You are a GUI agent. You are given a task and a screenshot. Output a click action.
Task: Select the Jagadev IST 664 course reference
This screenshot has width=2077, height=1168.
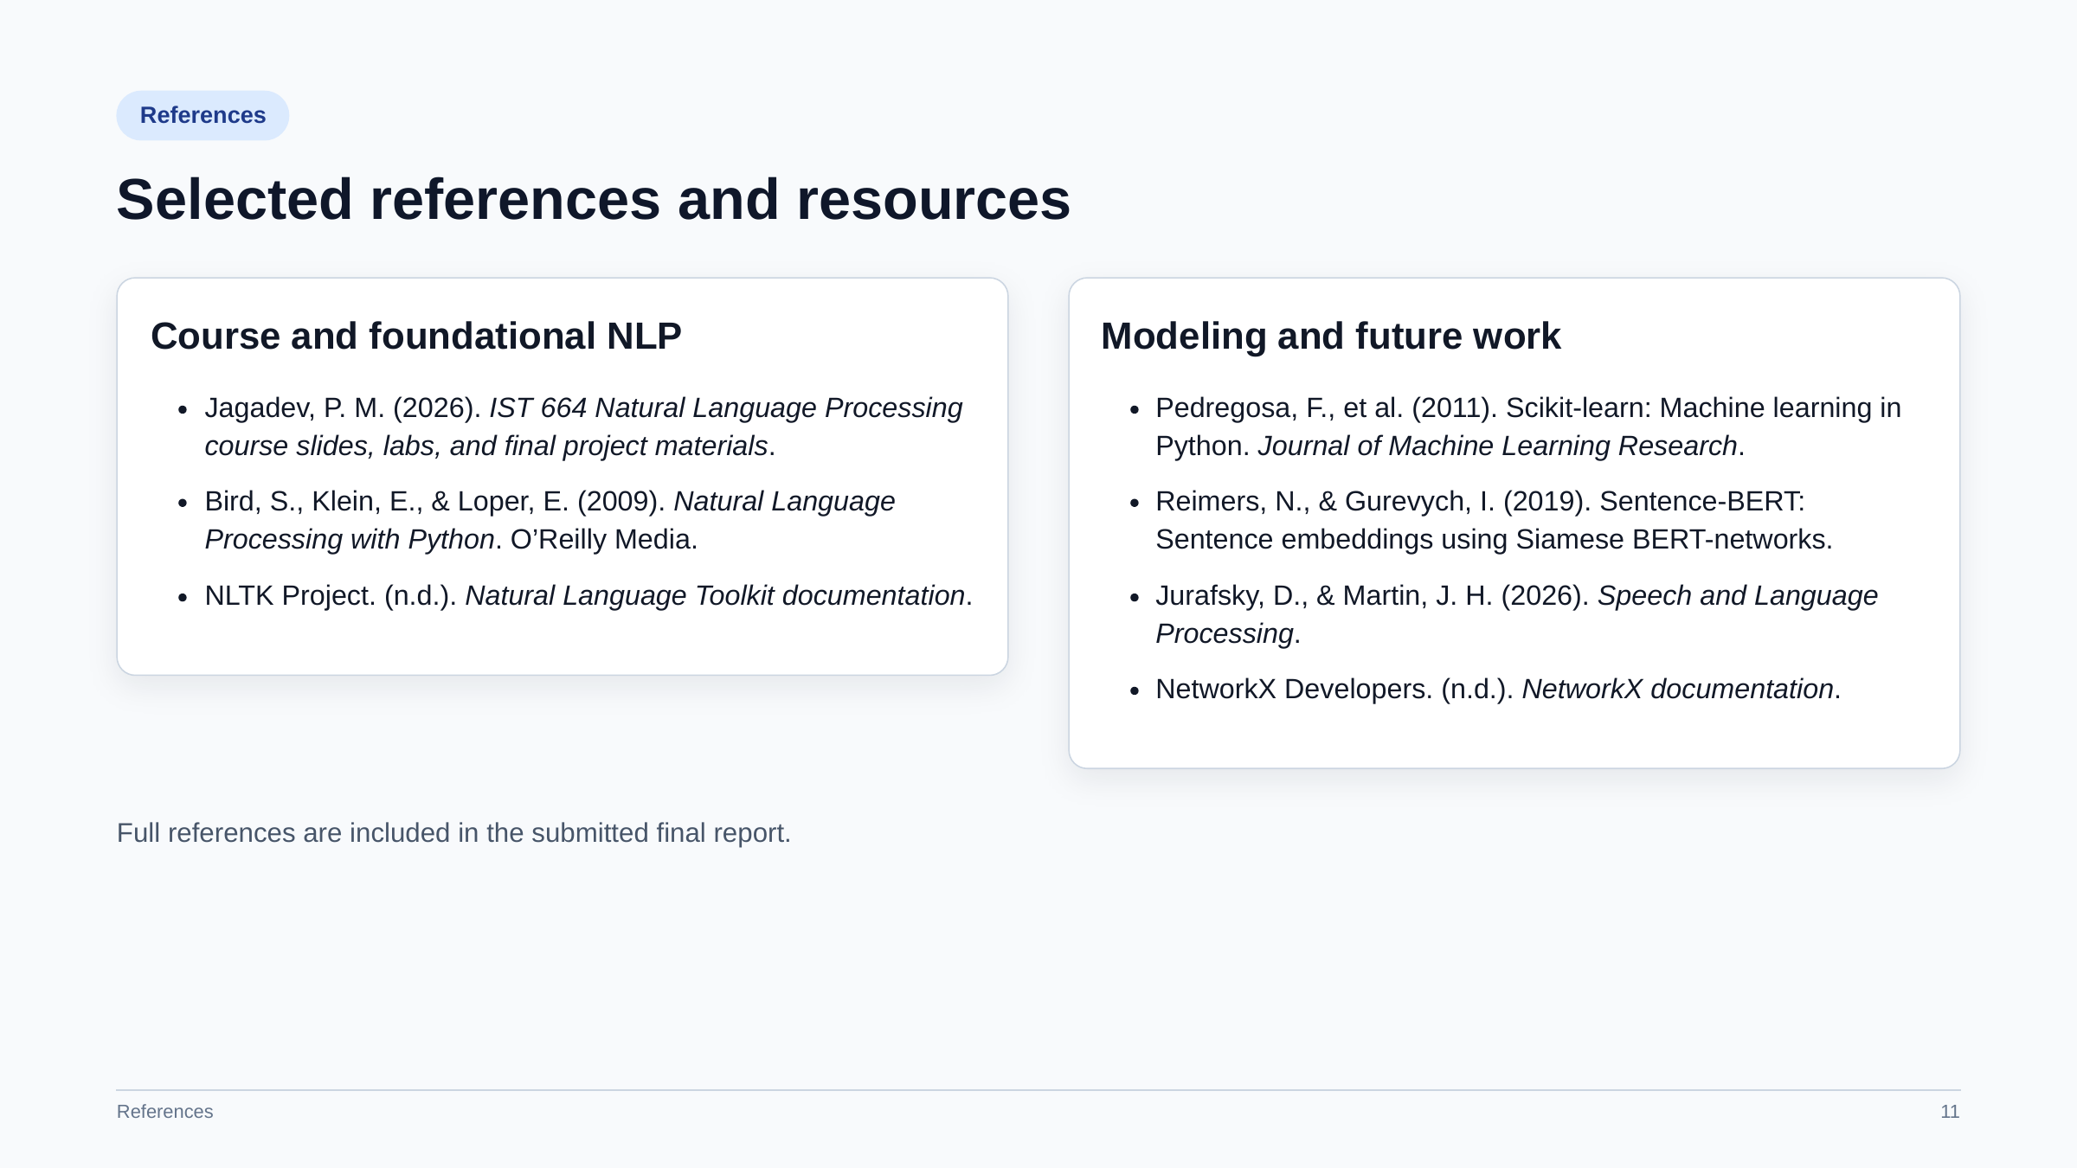point(583,427)
